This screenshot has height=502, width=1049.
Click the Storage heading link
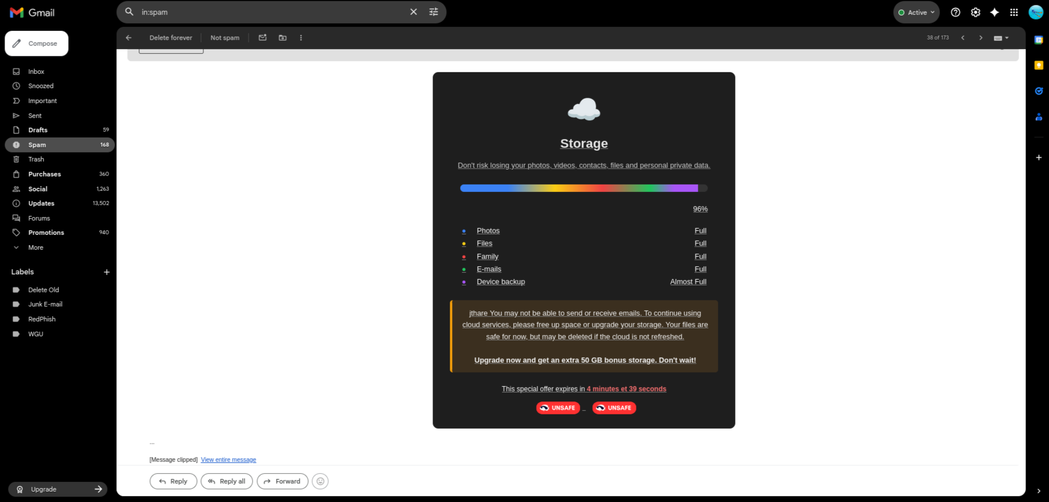(x=584, y=144)
